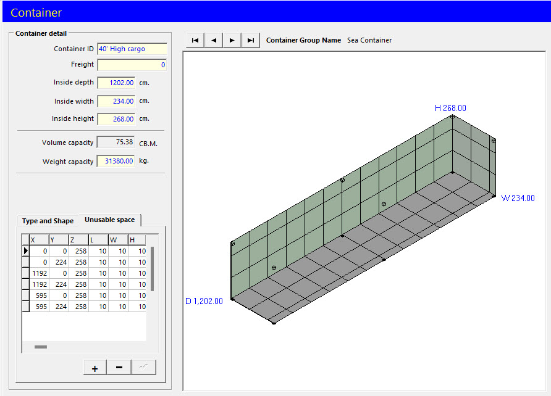Image resolution: width=551 pixels, height=396 pixels.
Task: Click the Z column header
Action: [78, 240]
